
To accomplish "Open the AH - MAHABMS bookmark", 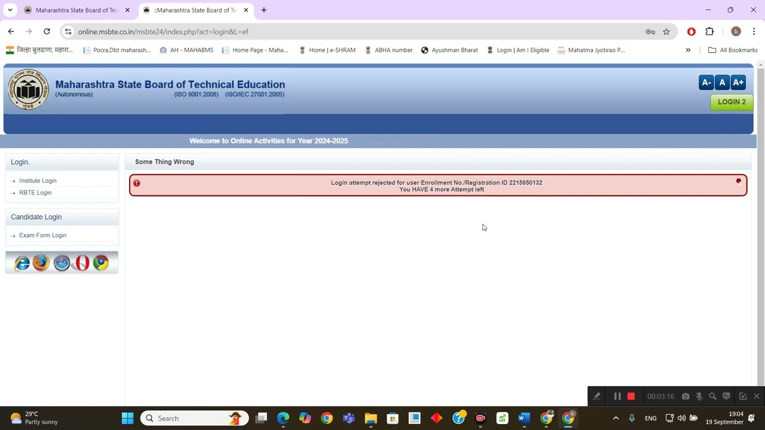I will pos(186,50).
